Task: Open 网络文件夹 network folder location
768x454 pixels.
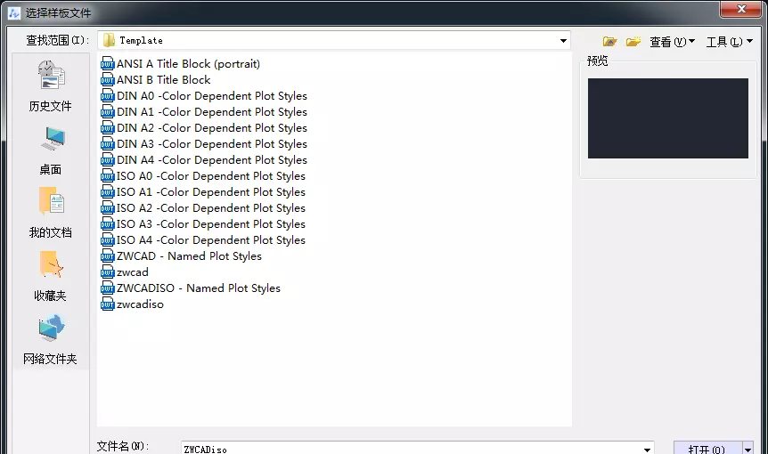Action: tap(51, 340)
